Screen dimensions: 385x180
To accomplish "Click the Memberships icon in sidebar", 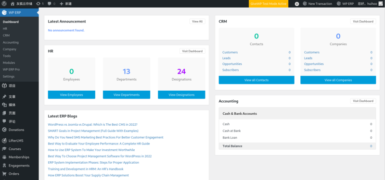I will (x=4, y=157).
